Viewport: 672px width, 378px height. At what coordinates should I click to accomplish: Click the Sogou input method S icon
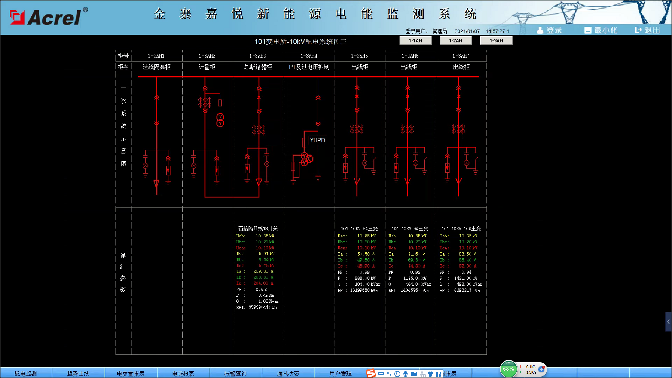pyautogui.click(x=370, y=373)
